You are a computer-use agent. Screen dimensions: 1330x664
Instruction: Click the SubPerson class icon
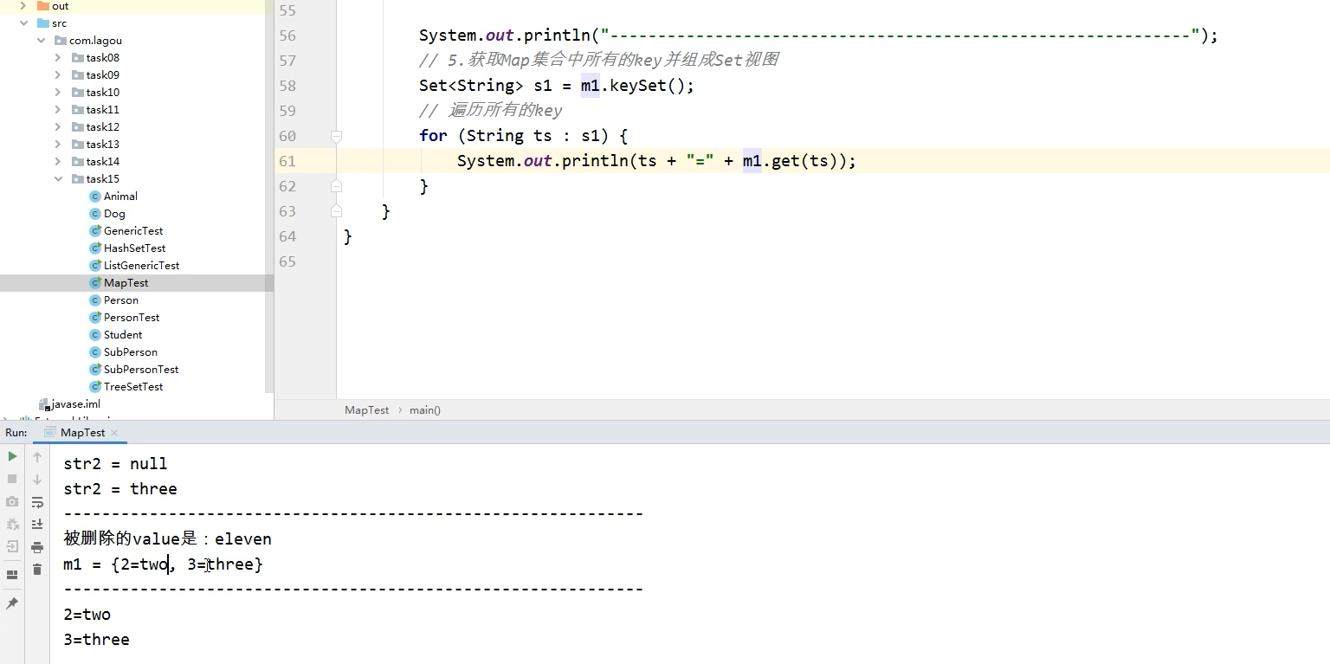[95, 352]
